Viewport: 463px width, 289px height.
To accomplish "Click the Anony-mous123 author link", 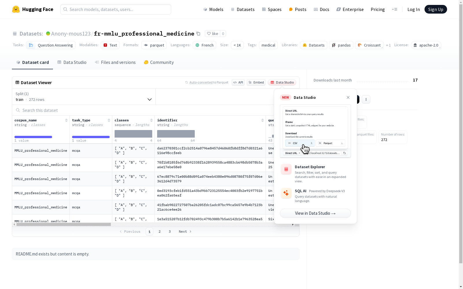I will [x=71, y=34].
